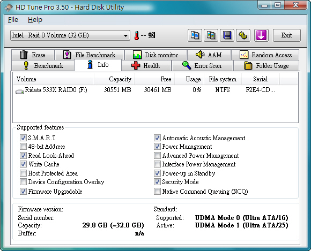
Task: Click the copy screenshot to clipboard icon
Action: (211, 35)
